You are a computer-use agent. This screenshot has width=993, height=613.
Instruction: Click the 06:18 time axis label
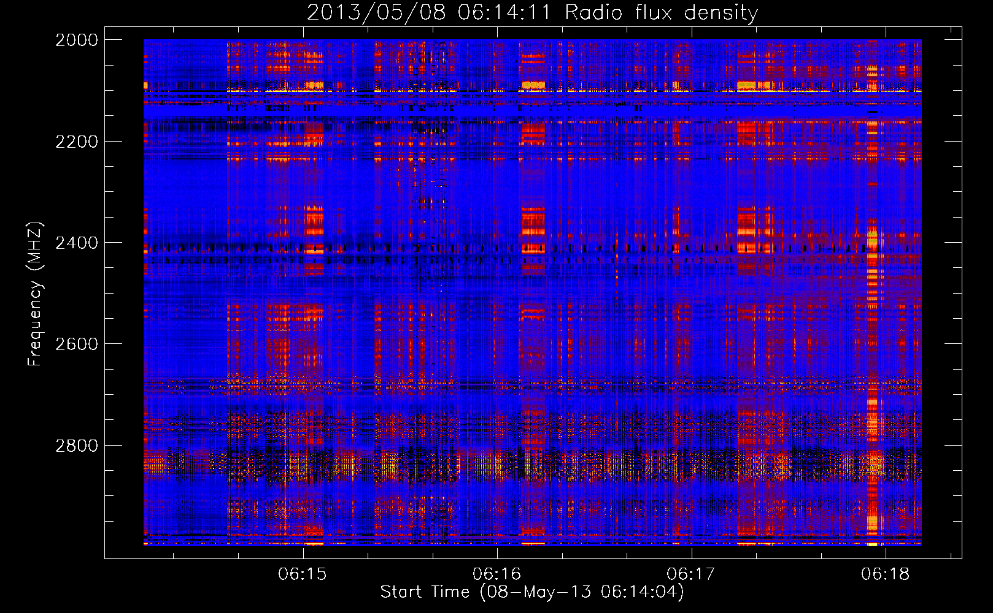885,574
